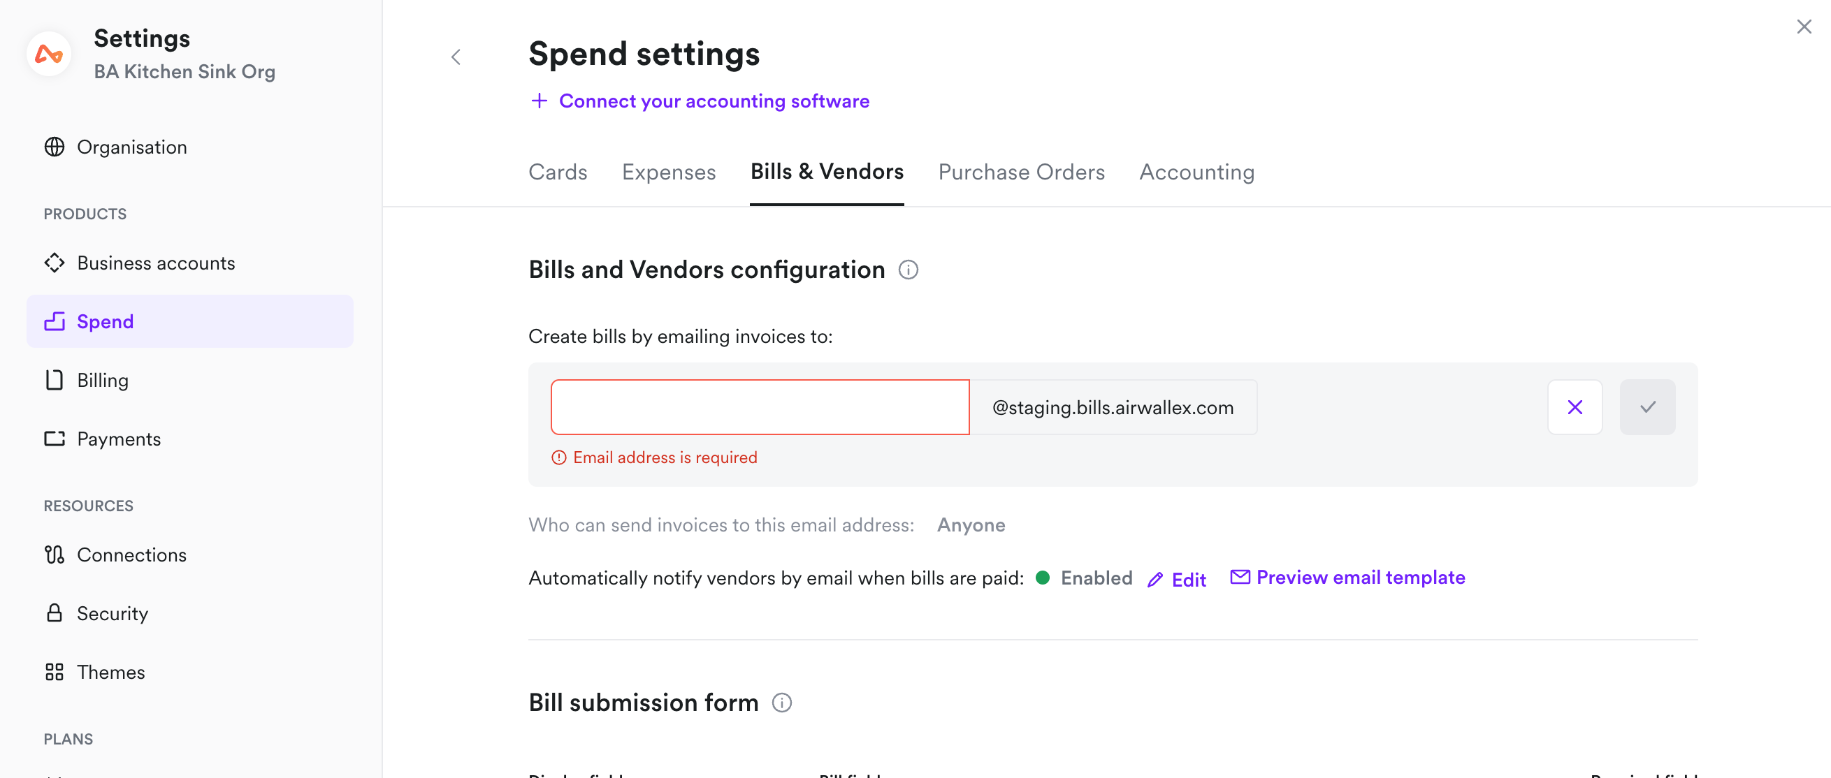Switch to the Purchase Orders tab
Screen dimensions: 1831x778
coord(1021,172)
